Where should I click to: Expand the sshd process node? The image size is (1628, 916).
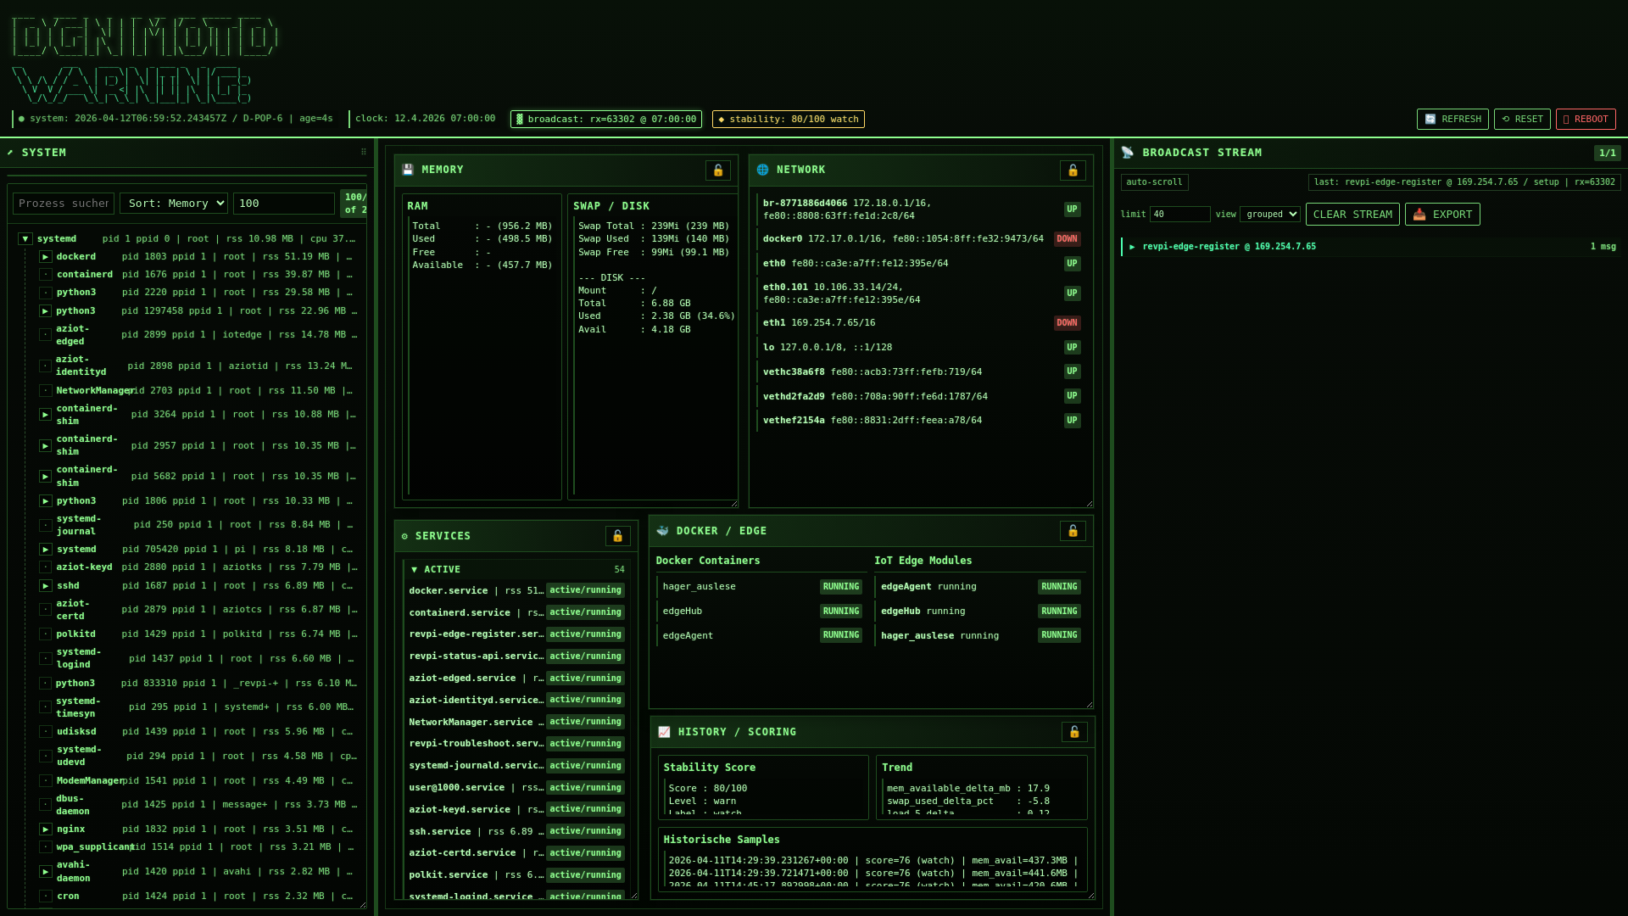pyautogui.click(x=46, y=586)
